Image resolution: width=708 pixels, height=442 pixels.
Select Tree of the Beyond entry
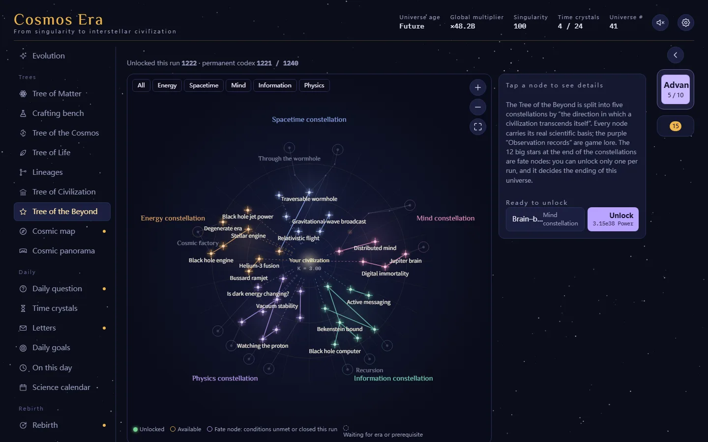62,212
